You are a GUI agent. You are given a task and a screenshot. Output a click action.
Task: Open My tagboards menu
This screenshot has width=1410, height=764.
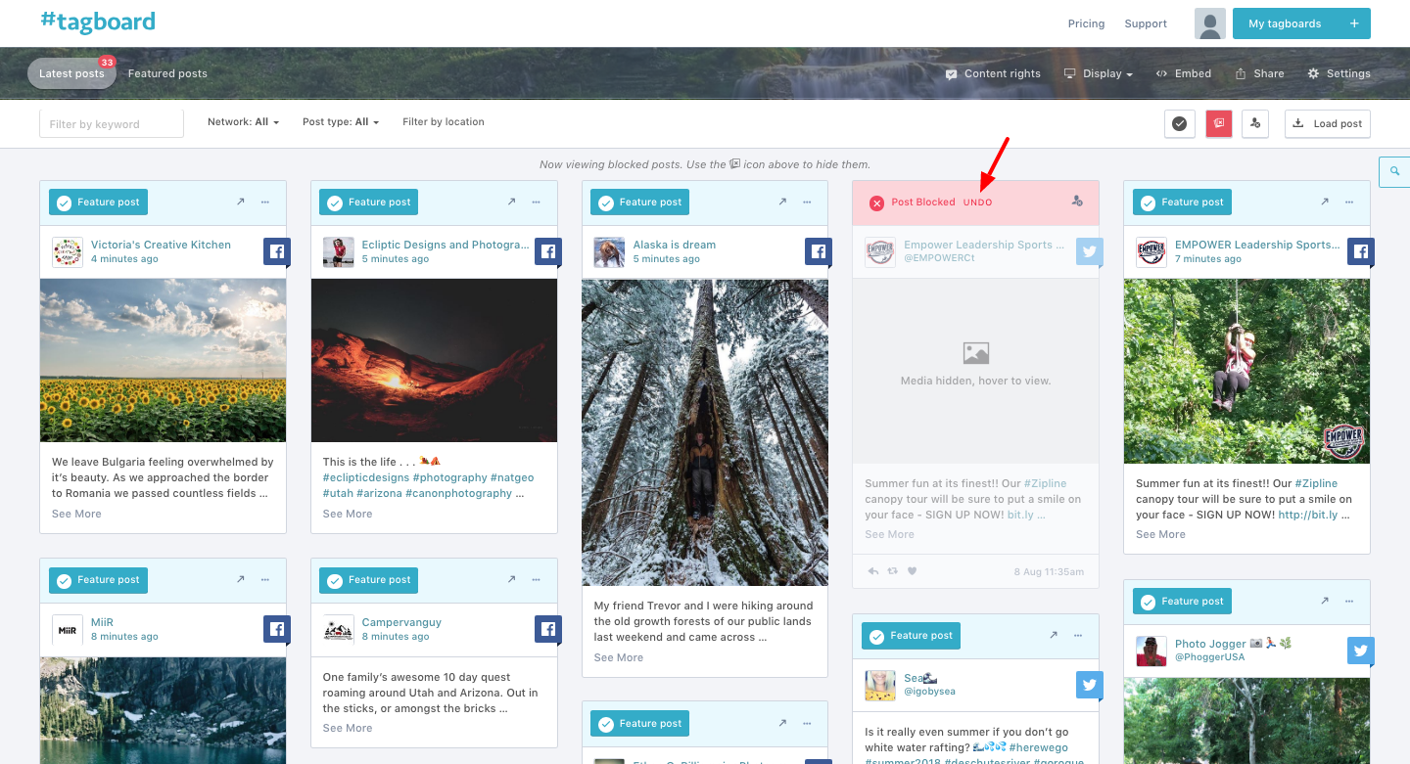1301,23
